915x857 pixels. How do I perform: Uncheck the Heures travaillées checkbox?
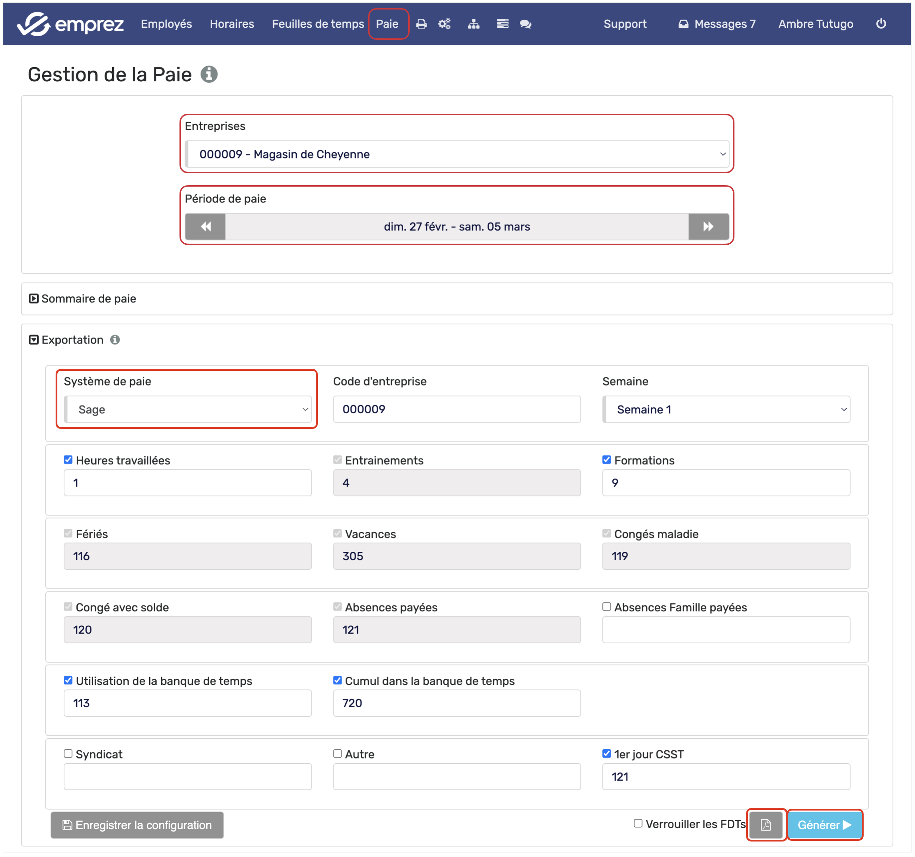pyautogui.click(x=68, y=460)
